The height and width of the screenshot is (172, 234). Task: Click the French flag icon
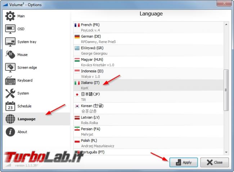77,25
